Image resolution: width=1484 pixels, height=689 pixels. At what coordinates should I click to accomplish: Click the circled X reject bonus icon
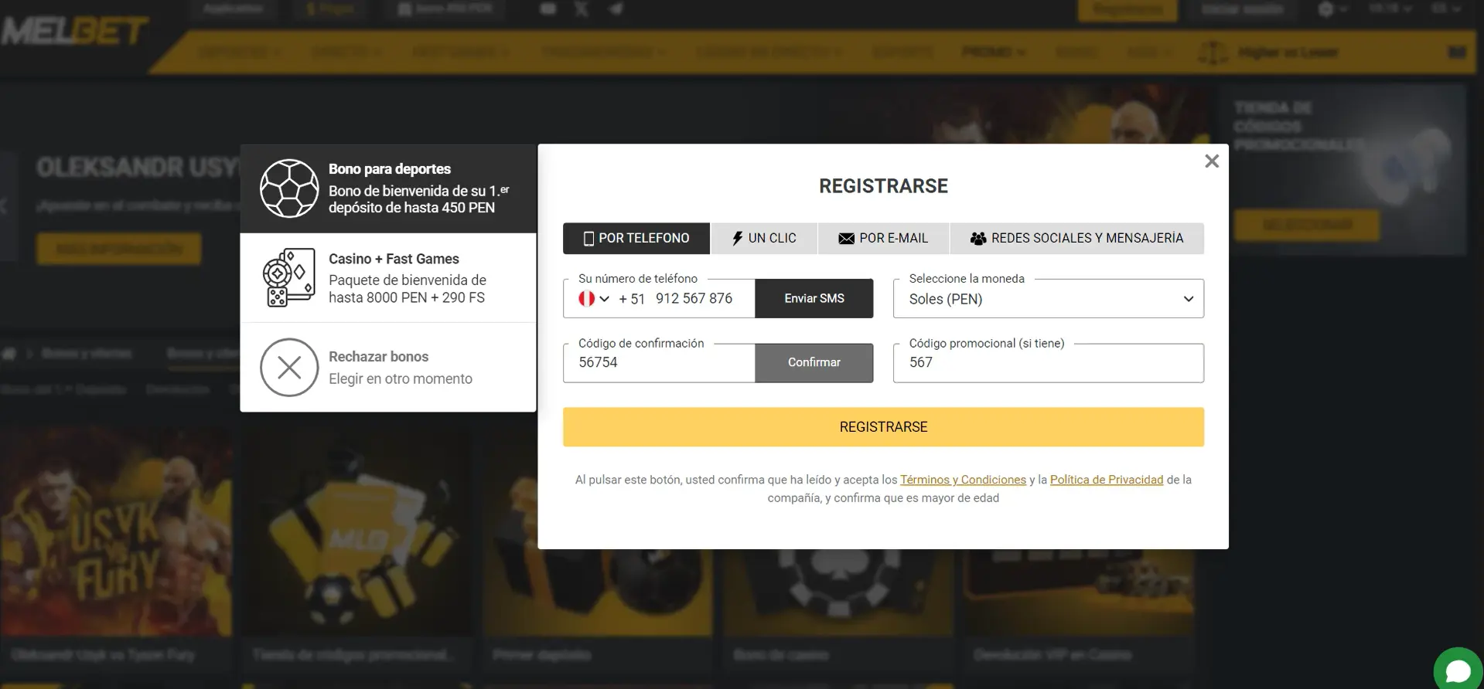[289, 367]
